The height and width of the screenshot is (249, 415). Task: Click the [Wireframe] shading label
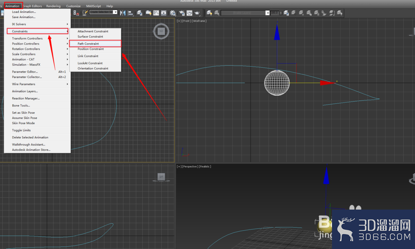pos(199,21)
